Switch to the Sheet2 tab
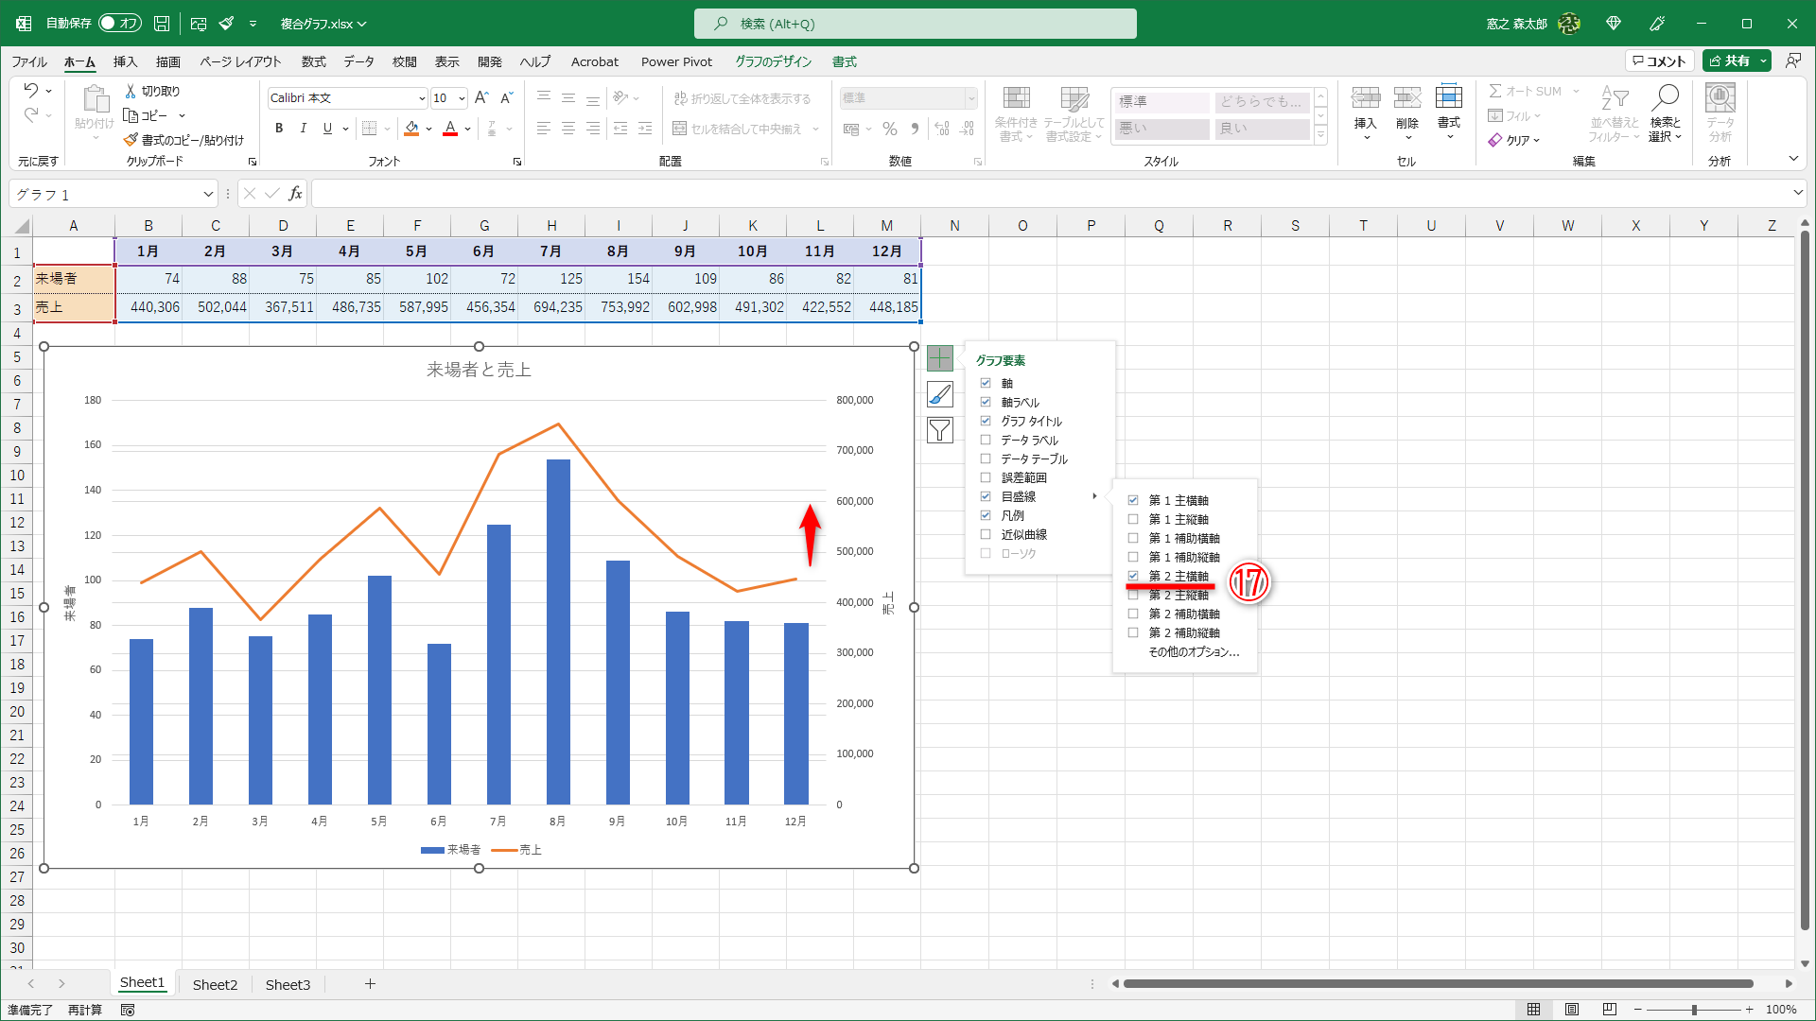The image size is (1816, 1021). (x=215, y=984)
